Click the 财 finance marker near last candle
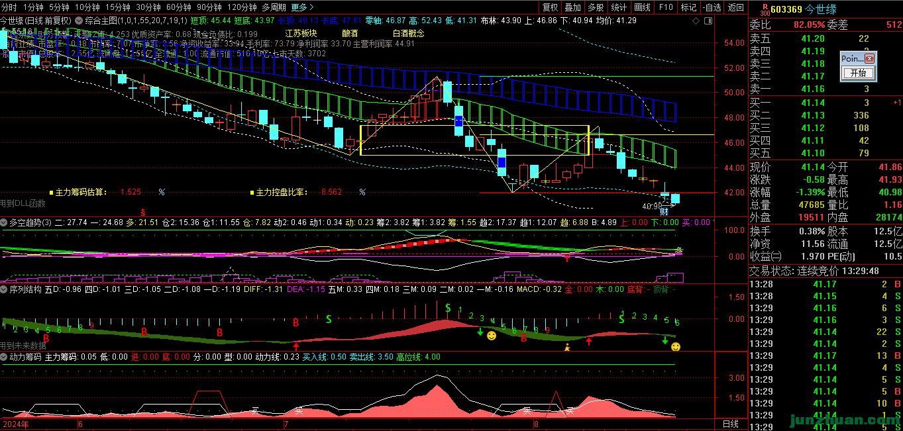Viewport: 903px width, 431px height. (663, 211)
